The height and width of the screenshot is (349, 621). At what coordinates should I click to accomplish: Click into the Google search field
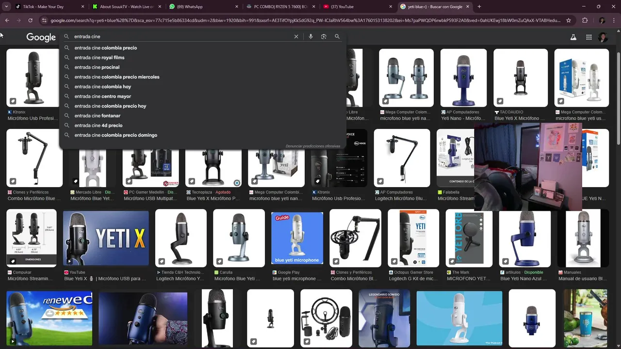pos(182,36)
